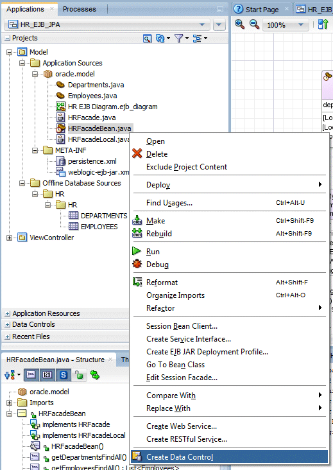Image resolution: width=333 pixels, height=470 pixels.
Task: Choose Go To Bean Class
Action: pyautogui.click(x=230, y=365)
